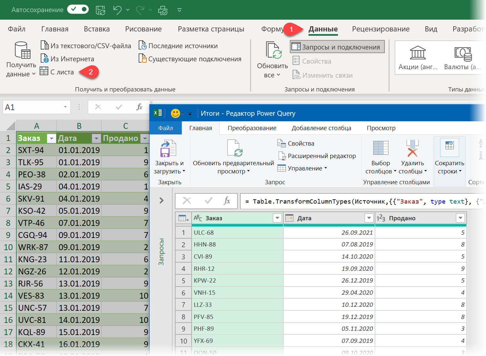Expand the Получить данные dropdown arrow
This screenshot has height=356, width=486.
click(x=34, y=74)
